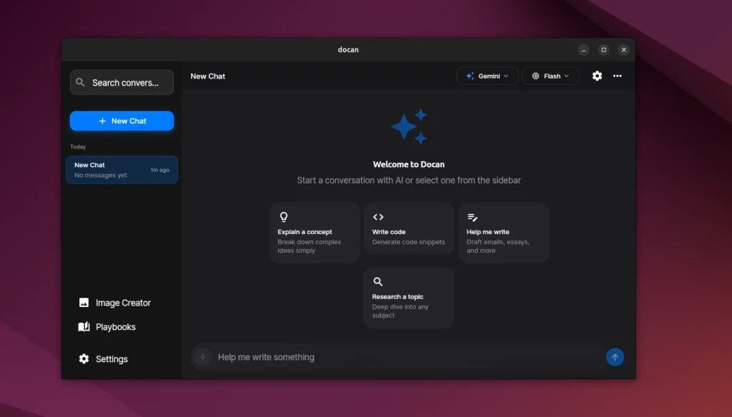This screenshot has width=732, height=417.
Task: Click the pencil icon on Help me write card
Action: coord(473,216)
